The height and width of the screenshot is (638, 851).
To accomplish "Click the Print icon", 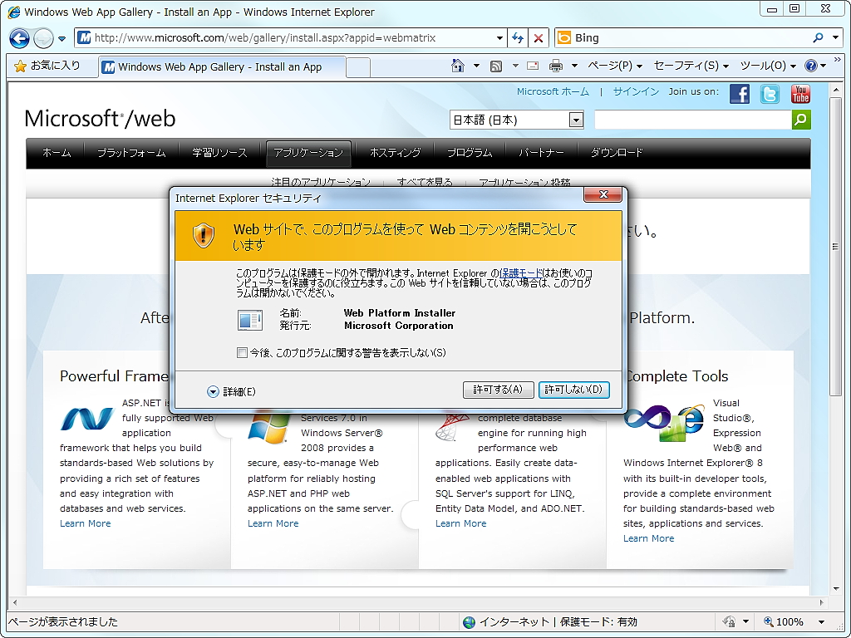I will click(x=556, y=66).
